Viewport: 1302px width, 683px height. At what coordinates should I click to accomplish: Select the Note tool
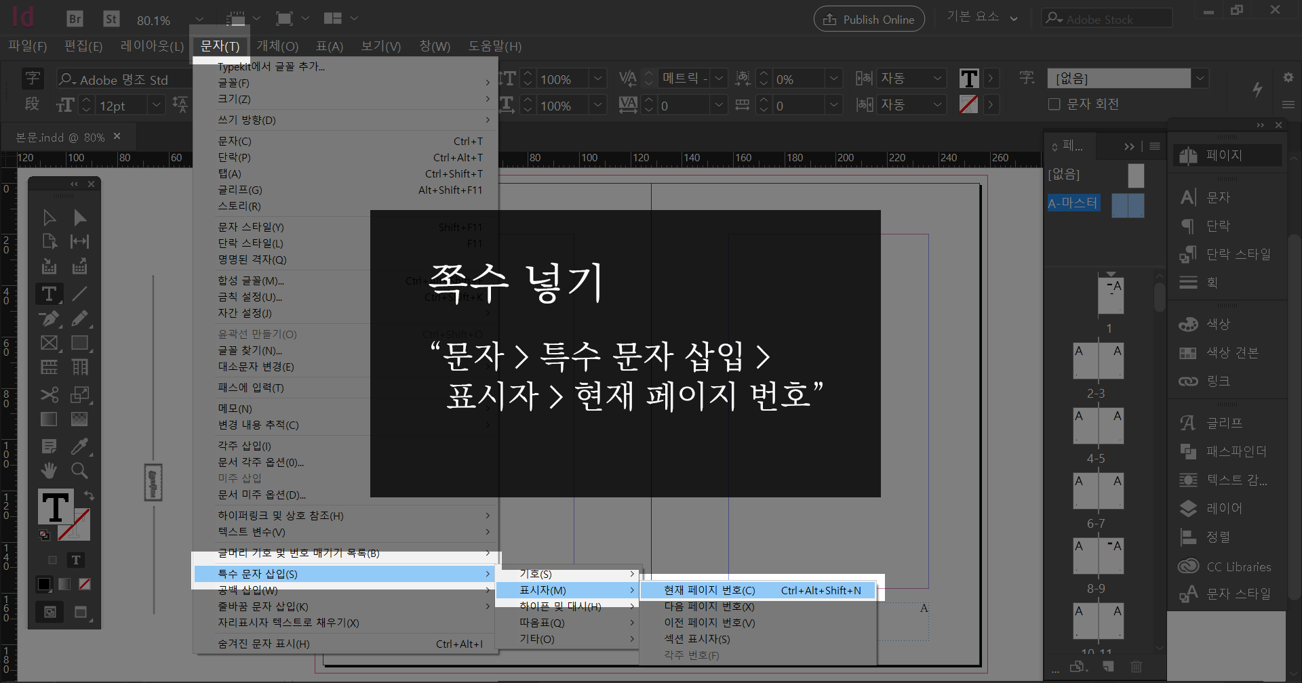pyautogui.click(x=49, y=446)
